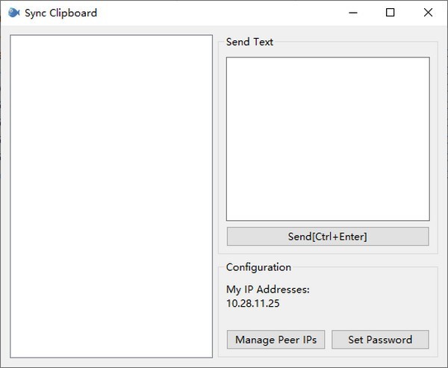Image resolution: width=448 pixels, height=368 pixels.
Task: Click the bottom area of the left list panel
Action: point(111,347)
